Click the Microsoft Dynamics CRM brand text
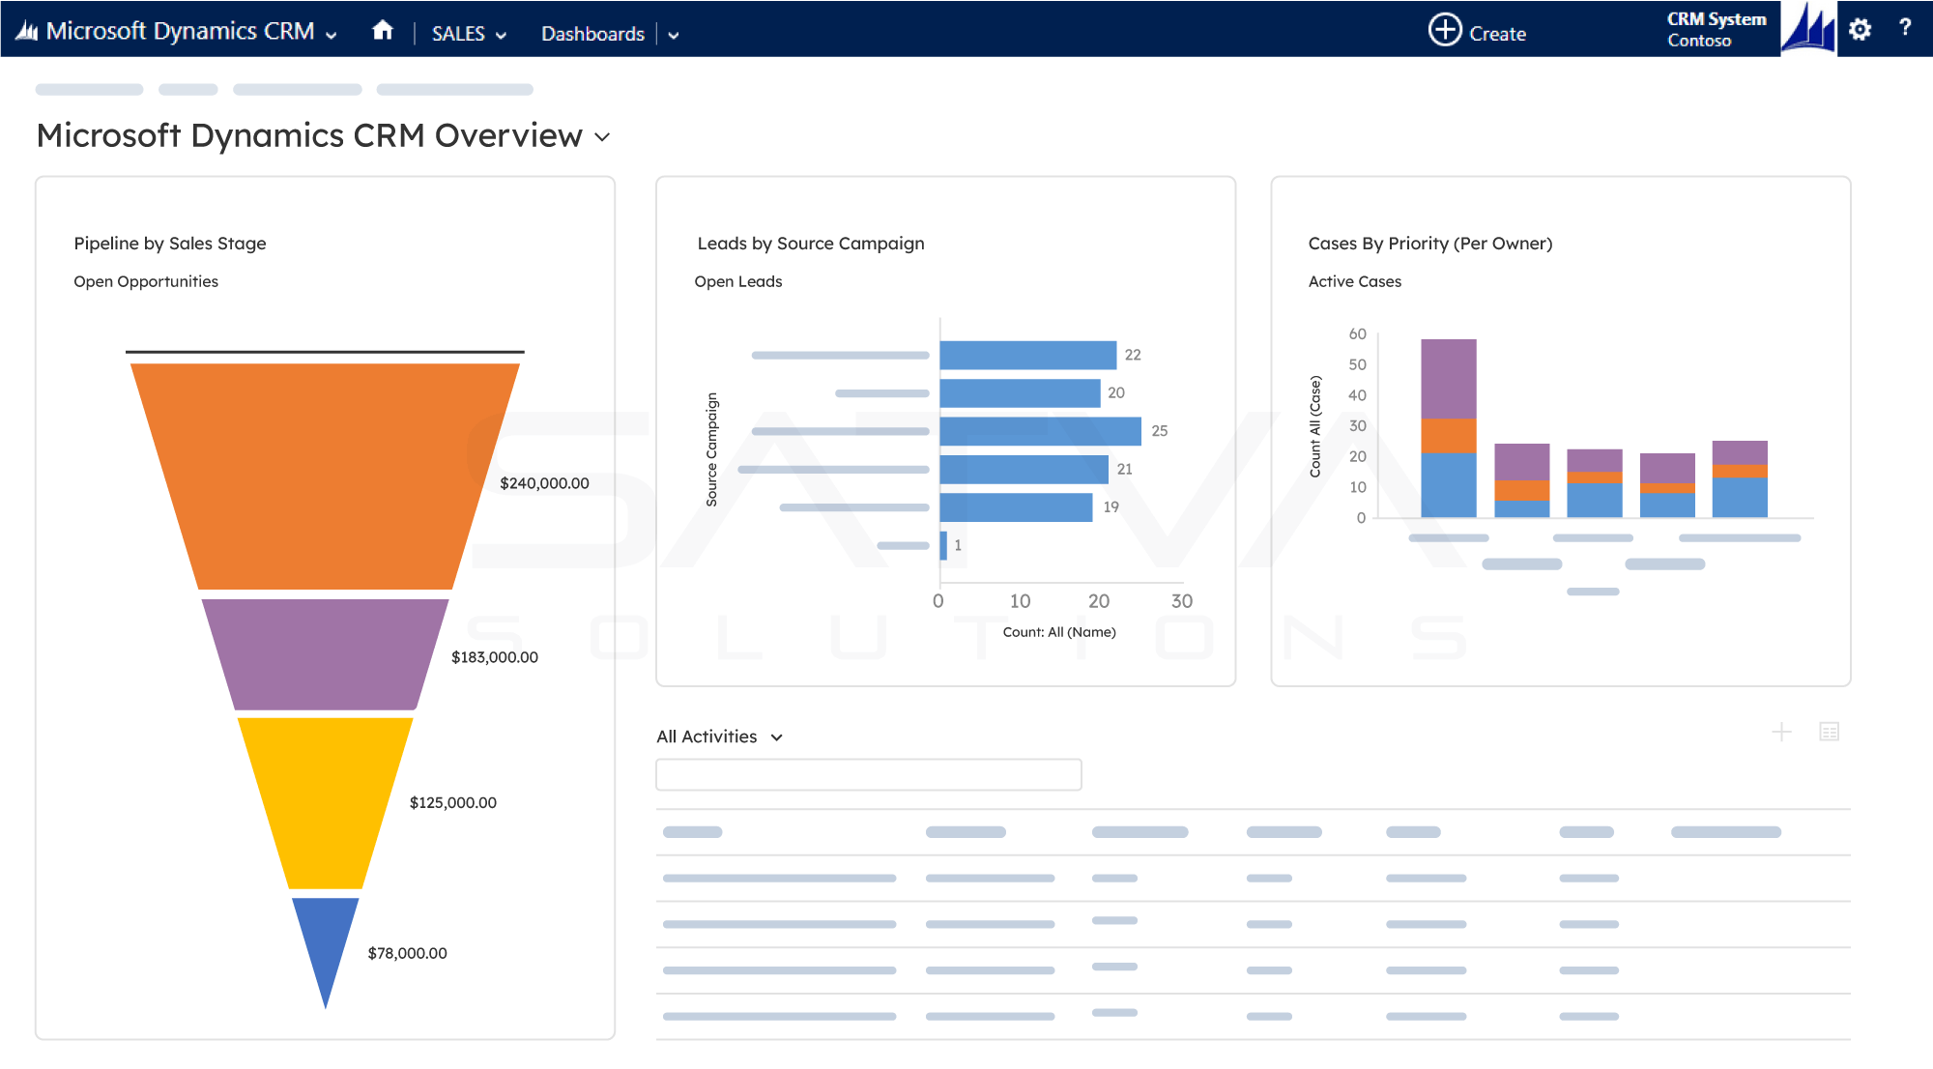Image resolution: width=1933 pixels, height=1069 pixels. [x=180, y=31]
